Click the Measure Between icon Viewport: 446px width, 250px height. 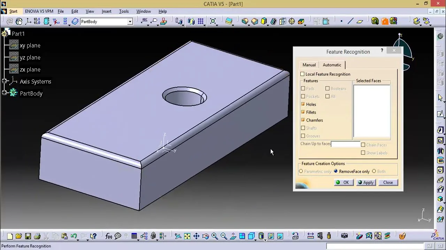pos(310,236)
